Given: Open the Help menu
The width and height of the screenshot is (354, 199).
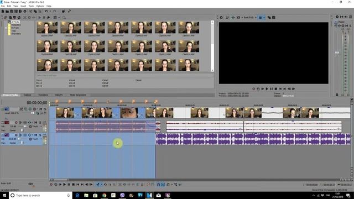Looking at the screenshot, I should (x=49, y=6).
